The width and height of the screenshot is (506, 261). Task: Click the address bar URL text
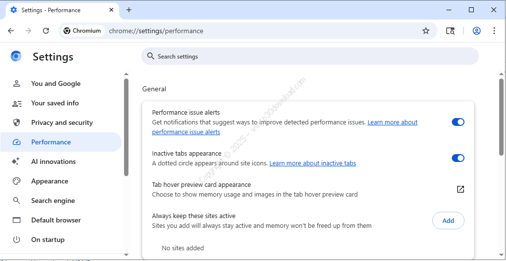(156, 31)
